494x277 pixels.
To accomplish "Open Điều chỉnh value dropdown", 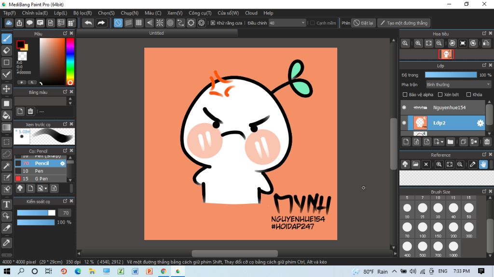I will tap(288, 23).
